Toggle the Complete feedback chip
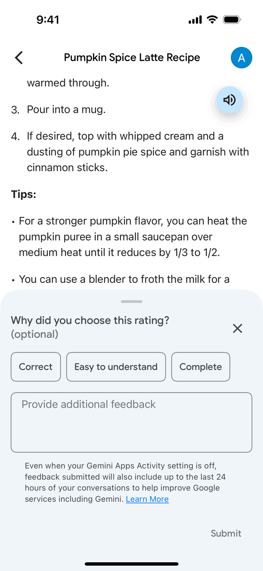Screen dimensions: 263x571 pyautogui.click(x=201, y=367)
